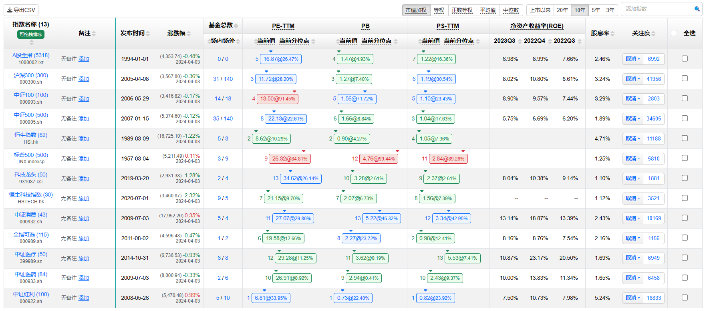This screenshot has width=705, height=311.
Task: Switch to 5年 time range
Action: (596, 10)
